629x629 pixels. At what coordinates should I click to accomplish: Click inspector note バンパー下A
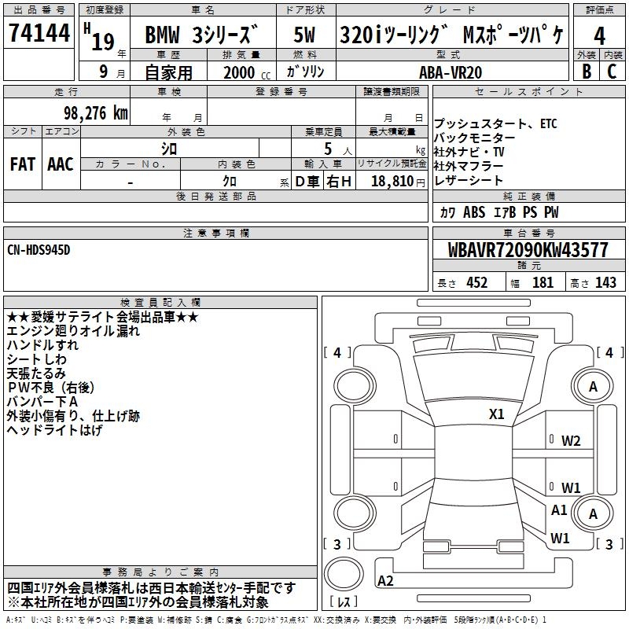(x=42, y=402)
